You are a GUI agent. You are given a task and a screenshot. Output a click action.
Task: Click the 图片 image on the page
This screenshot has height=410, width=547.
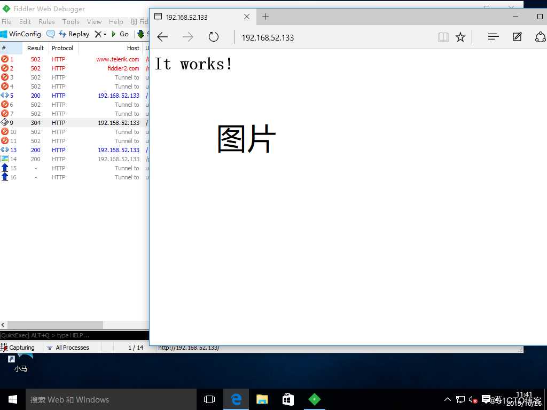click(246, 138)
